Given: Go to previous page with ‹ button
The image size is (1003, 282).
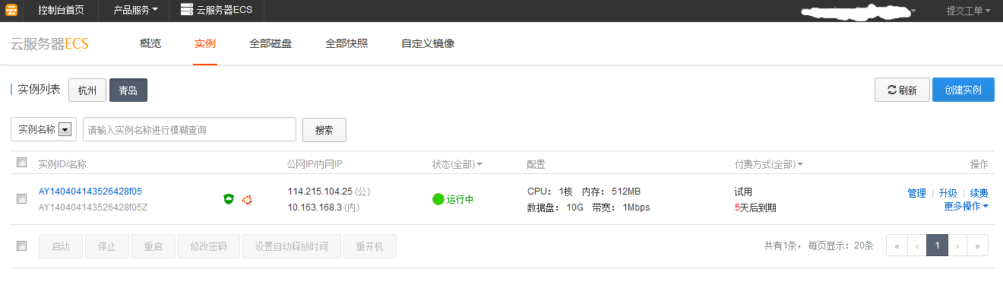Looking at the screenshot, I should coord(917,246).
